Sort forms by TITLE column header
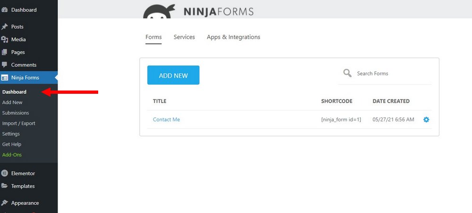This screenshot has width=472, height=213. click(x=160, y=101)
